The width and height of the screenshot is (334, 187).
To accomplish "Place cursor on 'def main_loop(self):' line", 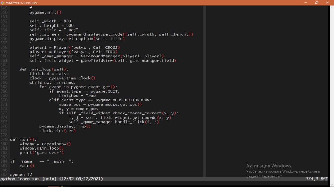I will 44,69.
